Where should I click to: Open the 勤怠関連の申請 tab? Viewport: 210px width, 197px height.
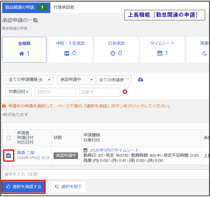26,8
